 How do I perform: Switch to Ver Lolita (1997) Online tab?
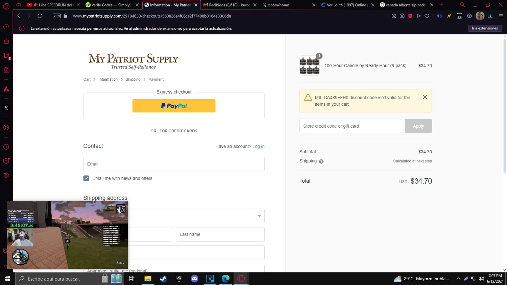point(347,5)
